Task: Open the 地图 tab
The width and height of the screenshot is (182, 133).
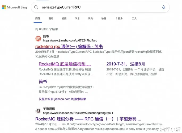Action: coord(104,18)
